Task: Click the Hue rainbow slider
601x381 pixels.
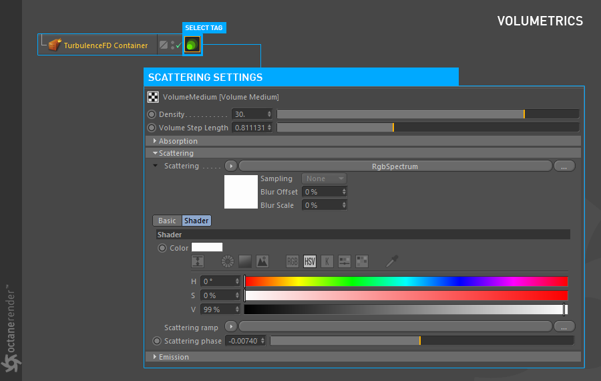Action: click(x=406, y=281)
